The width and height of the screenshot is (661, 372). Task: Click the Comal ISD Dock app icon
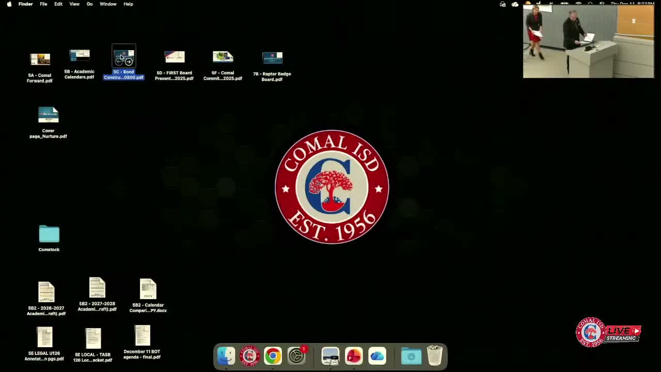pos(249,356)
